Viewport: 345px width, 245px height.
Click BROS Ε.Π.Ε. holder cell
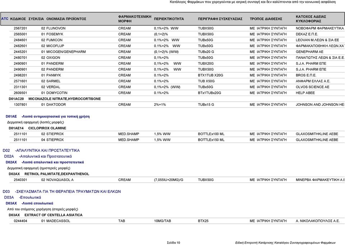(306, 75)
